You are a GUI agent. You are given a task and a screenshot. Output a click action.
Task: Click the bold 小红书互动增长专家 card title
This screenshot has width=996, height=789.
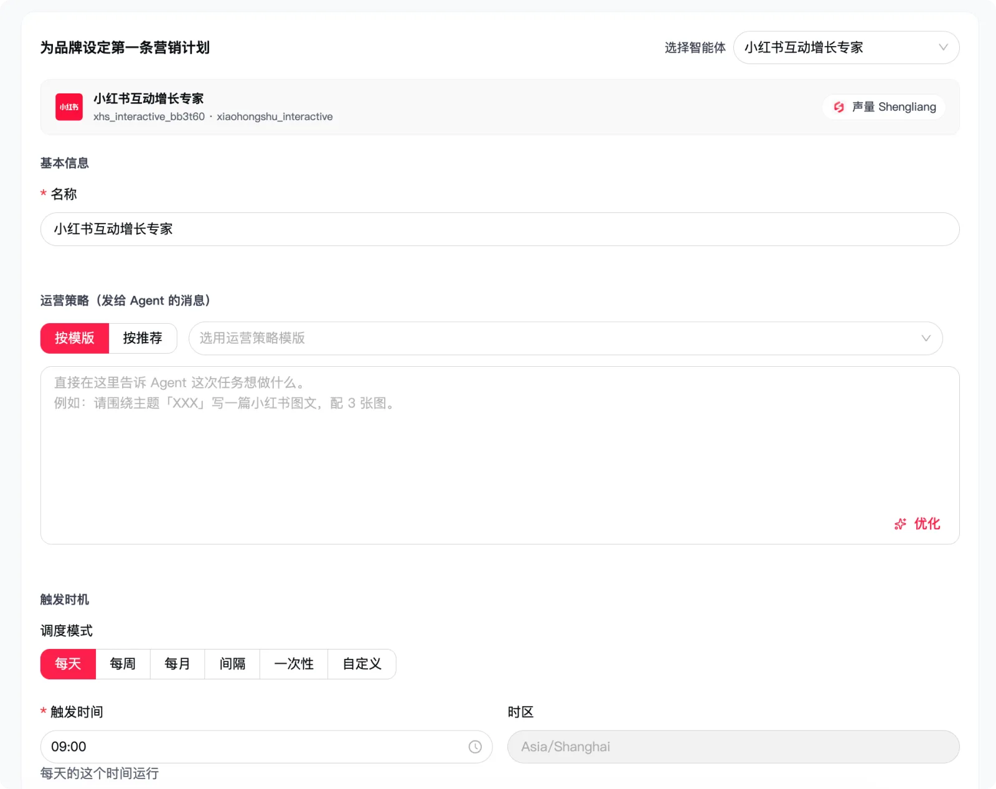coord(149,98)
